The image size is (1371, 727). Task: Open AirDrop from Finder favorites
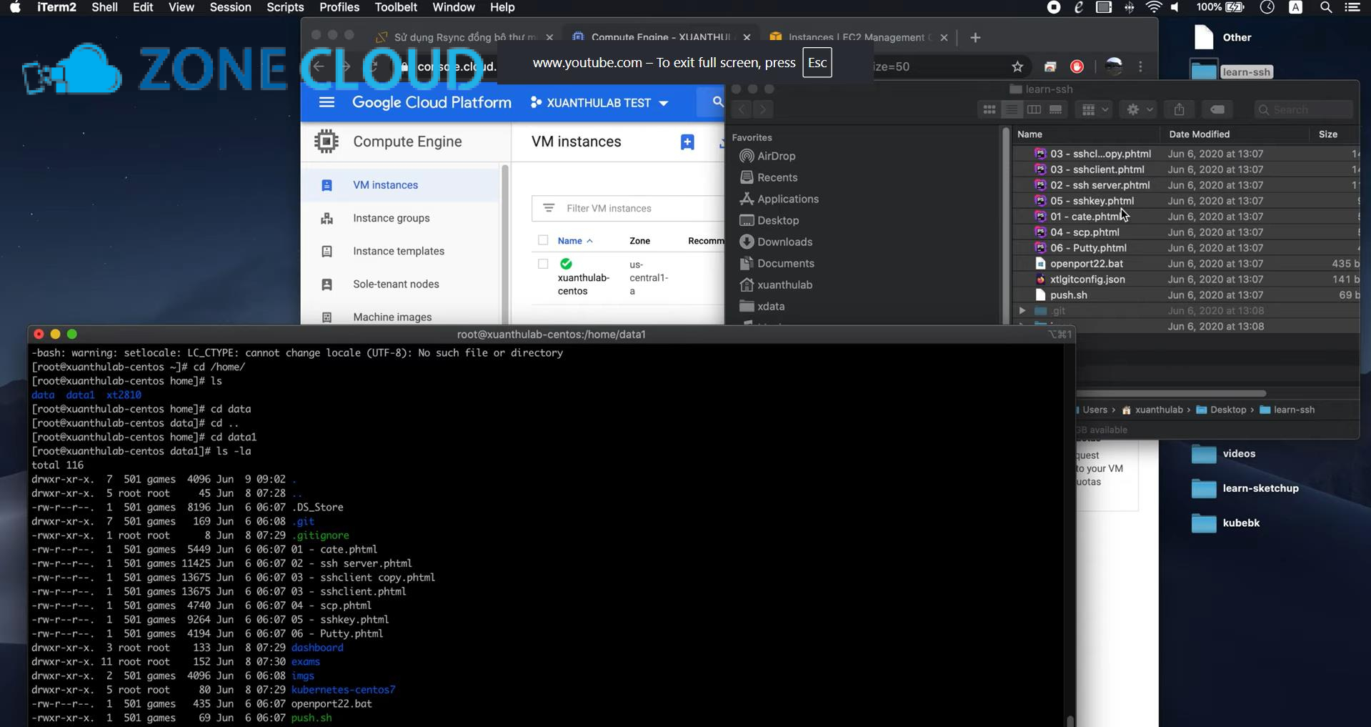[776, 156]
